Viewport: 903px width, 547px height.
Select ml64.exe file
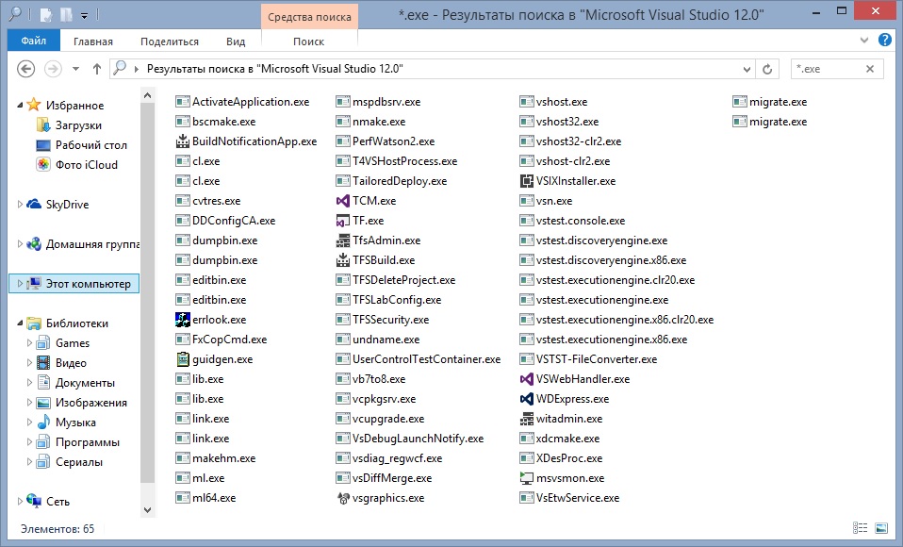pos(206,498)
